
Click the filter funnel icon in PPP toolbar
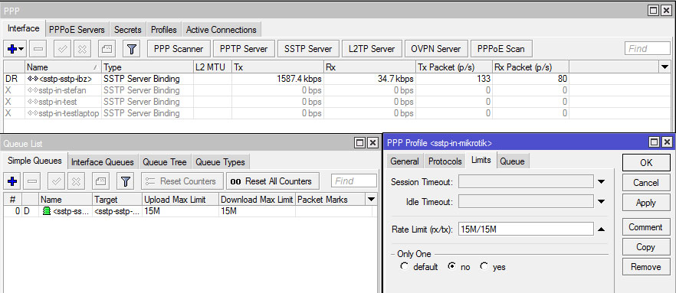[x=132, y=49]
